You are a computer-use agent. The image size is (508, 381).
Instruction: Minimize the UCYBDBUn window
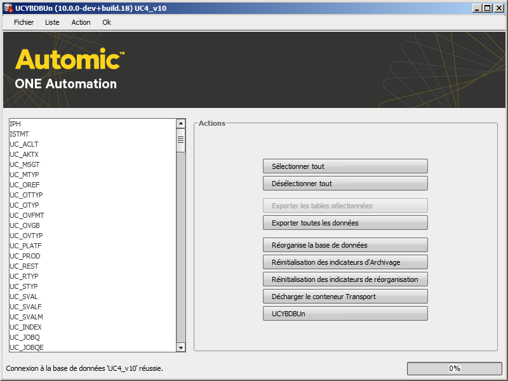click(476, 8)
